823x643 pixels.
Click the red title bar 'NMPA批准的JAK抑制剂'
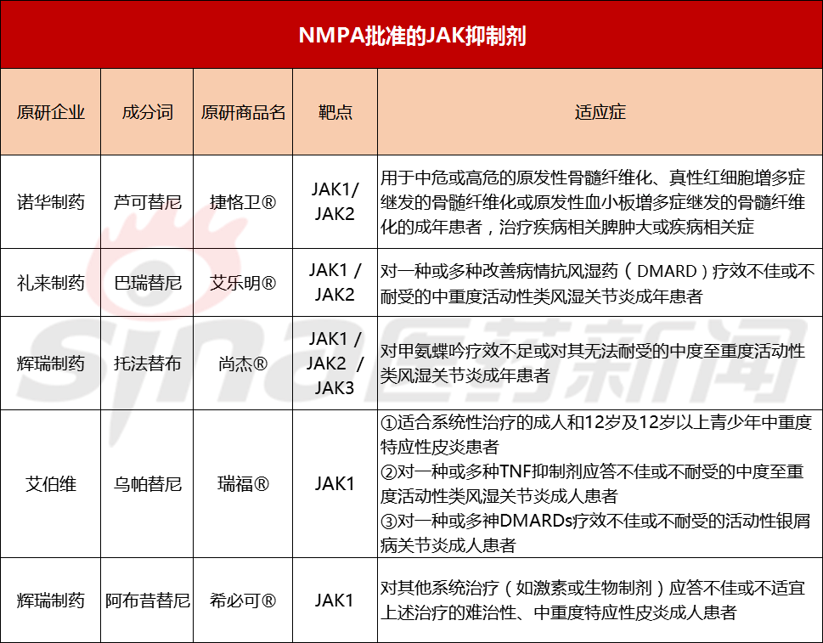tap(411, 34)
